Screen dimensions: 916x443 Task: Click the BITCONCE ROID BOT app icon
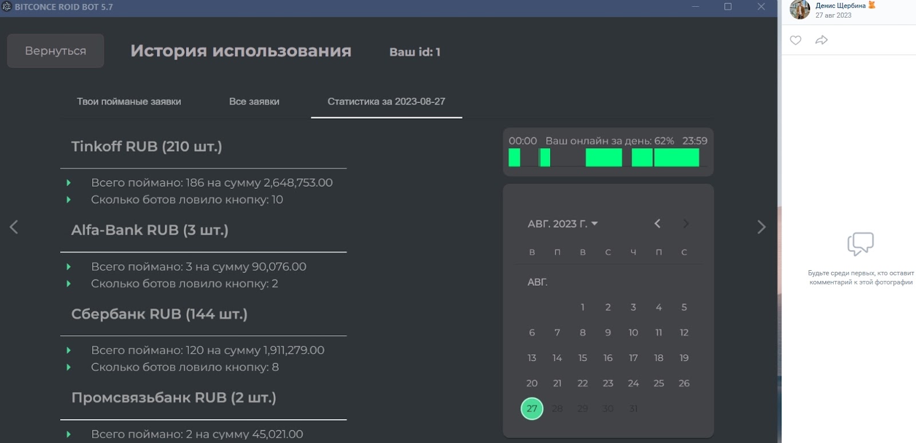click(7, 7)
